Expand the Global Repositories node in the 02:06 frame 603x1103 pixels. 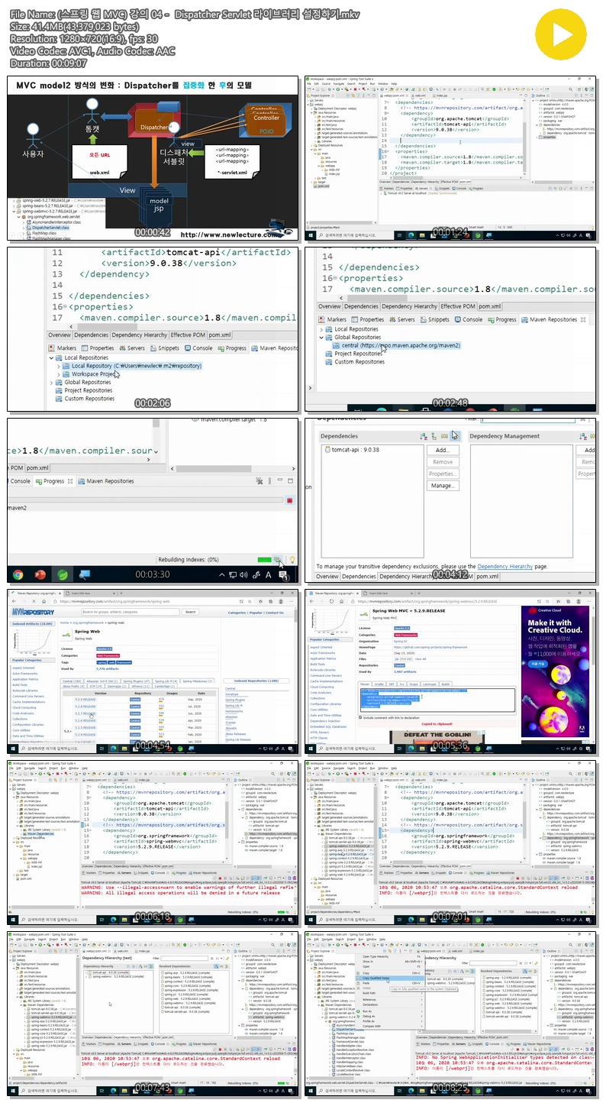click(52, 383)
